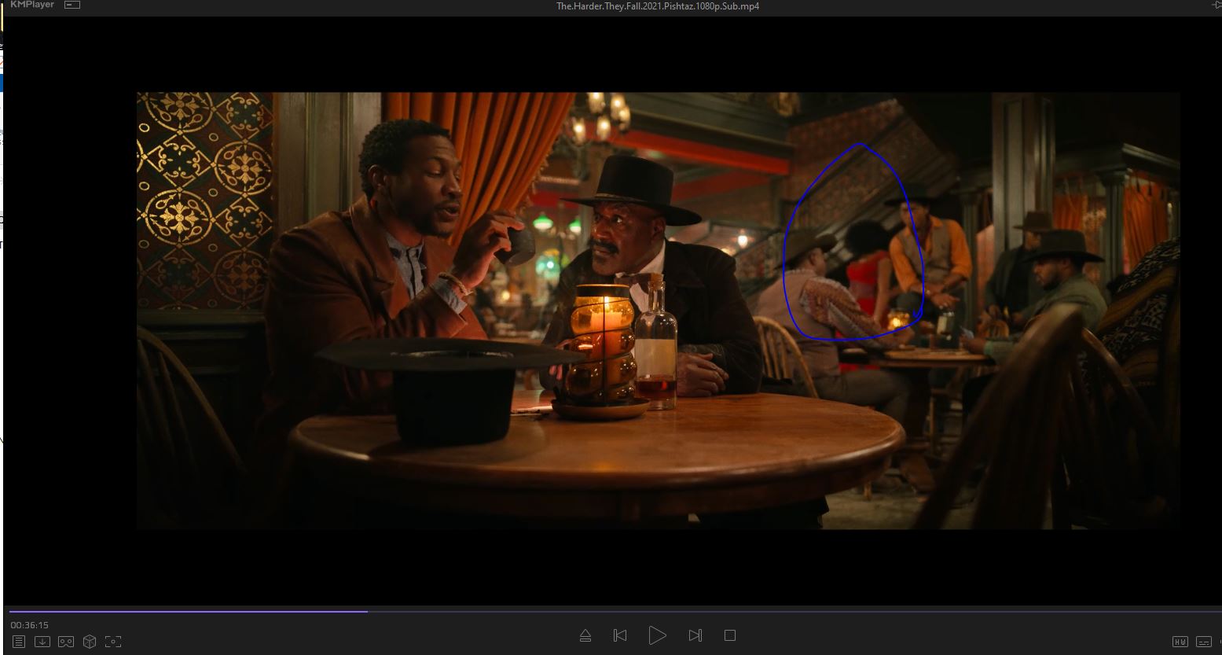Click the purple played portion of seek bar

click(x=189, y=610)
